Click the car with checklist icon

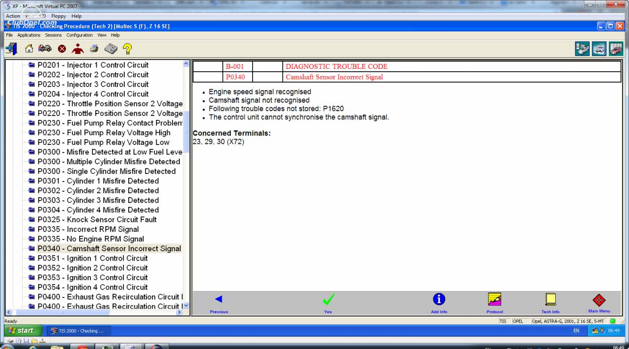click(582, 49)
